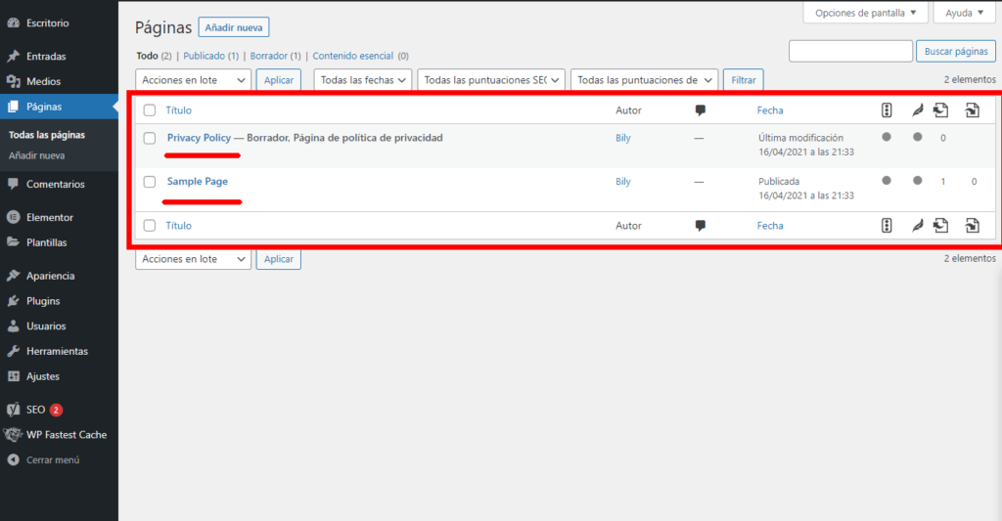Click incoming links icon in table header
The height and width of the screenshot is (521, 1002).
coord(972,110)
